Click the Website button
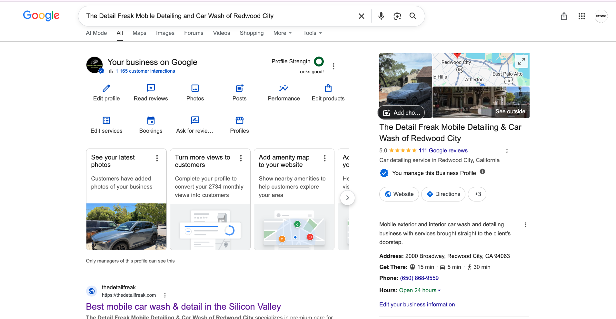 pos(399,194)
